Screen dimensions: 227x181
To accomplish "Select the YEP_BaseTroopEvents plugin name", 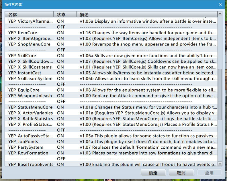I will [x=31, y=164].
